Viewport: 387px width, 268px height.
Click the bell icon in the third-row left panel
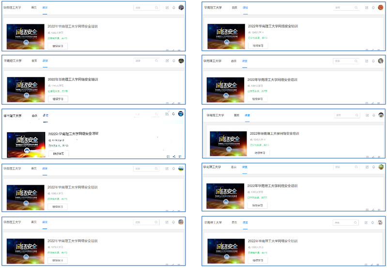pyautogui.click(x=173, y=114)
